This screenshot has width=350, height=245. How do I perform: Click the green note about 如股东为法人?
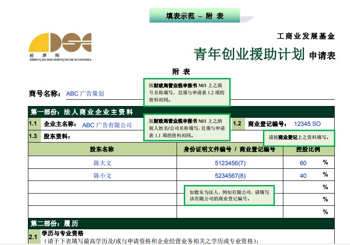point(230,195)
